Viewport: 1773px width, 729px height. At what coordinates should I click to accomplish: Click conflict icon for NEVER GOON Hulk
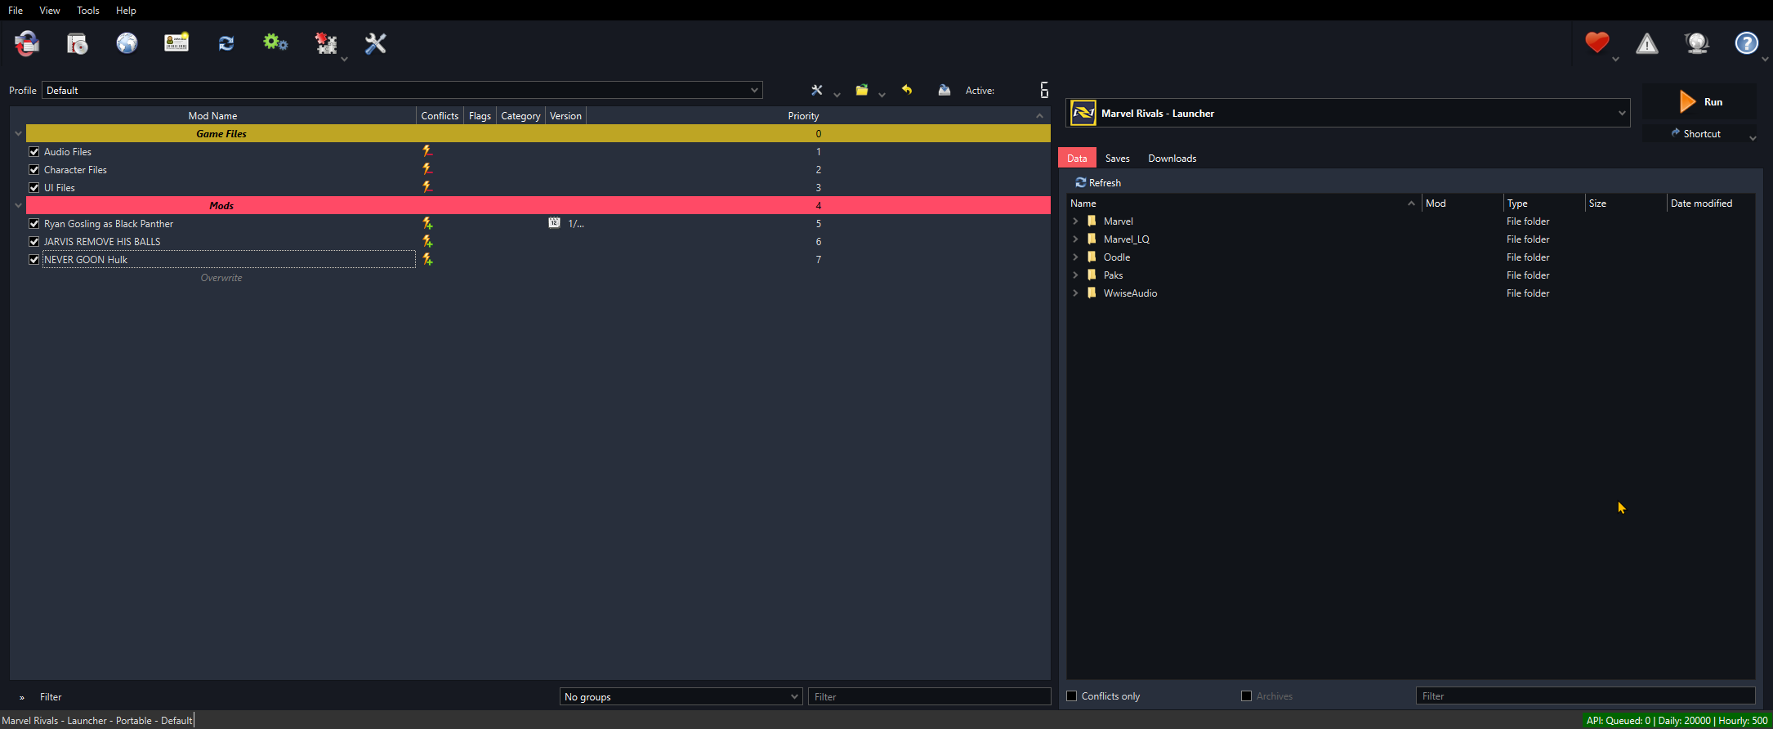[427, 259]
